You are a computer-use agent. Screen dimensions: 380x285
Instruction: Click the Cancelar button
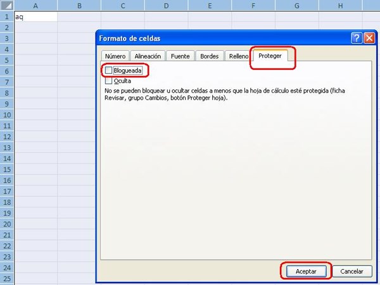point(352,271)
